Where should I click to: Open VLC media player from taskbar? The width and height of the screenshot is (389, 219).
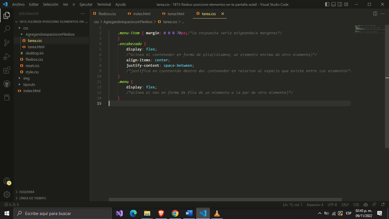point(217,213)
